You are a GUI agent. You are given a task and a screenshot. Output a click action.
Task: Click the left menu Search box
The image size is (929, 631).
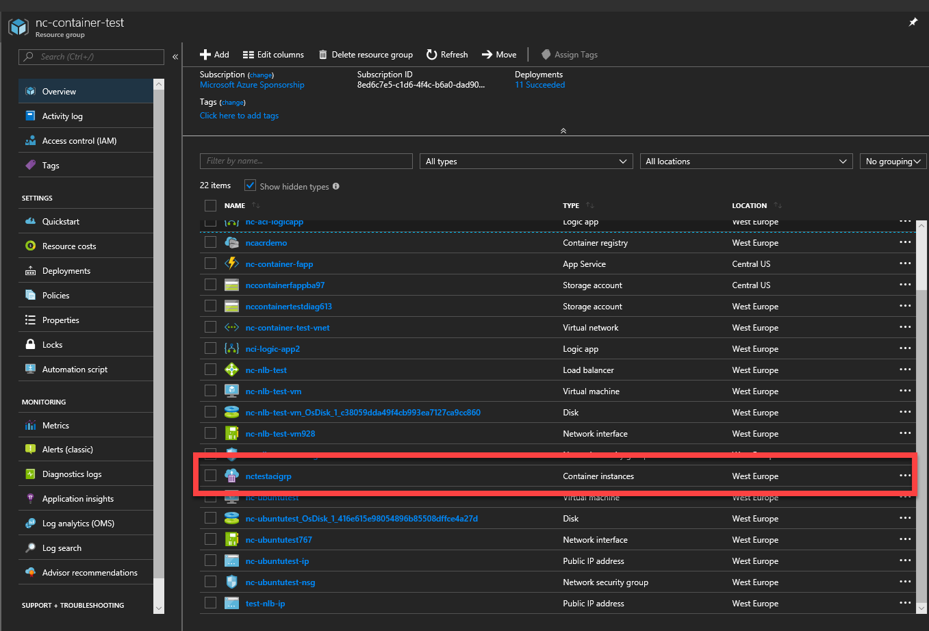(x=92, y=57)
